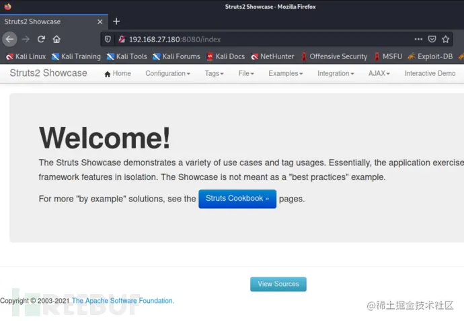Open MSFU bookmark
Image resolution: width=464 pixels, height=321 pixels.
point(388,56)
